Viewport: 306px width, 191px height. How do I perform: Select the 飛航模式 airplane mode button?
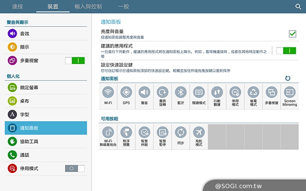click(x=198, y=135)
